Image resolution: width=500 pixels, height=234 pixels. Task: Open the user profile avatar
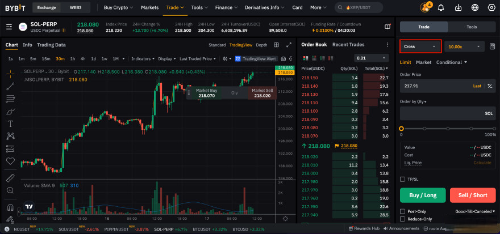point(425,7)
